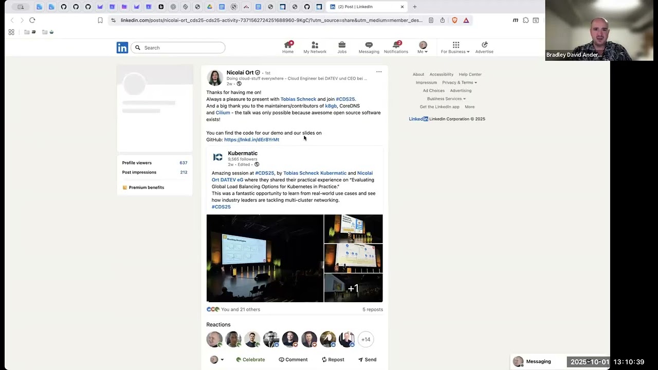Image resolution: width=658 pixels, height=370 pixels.
Task: Click the Brave rewards triangle icon
Action: 466,20
